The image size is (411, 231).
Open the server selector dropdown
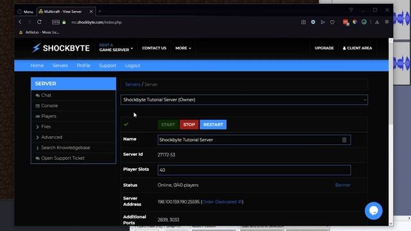pos(244,100)
